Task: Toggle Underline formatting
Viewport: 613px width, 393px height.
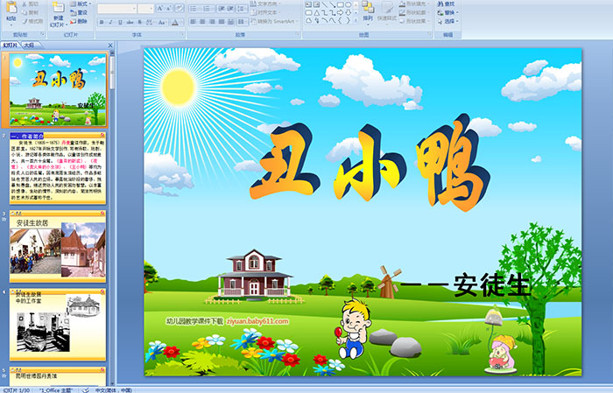Action: [120, 22]
